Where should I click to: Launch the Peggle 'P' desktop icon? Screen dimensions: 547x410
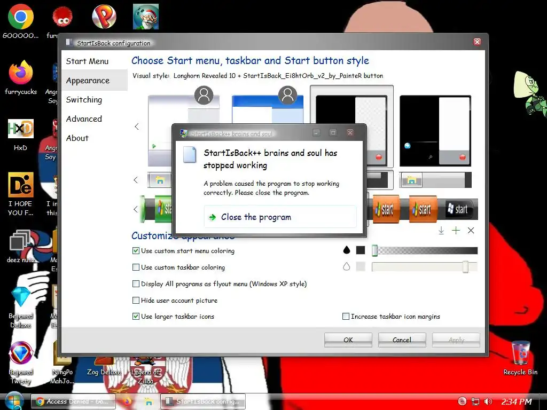[x=104, y=17]
